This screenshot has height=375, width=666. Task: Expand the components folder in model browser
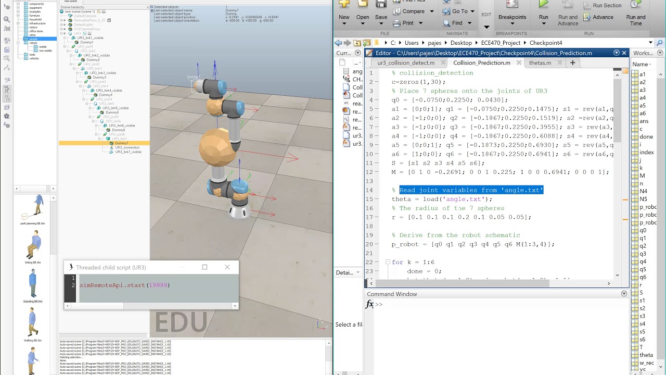coord(18,4)
